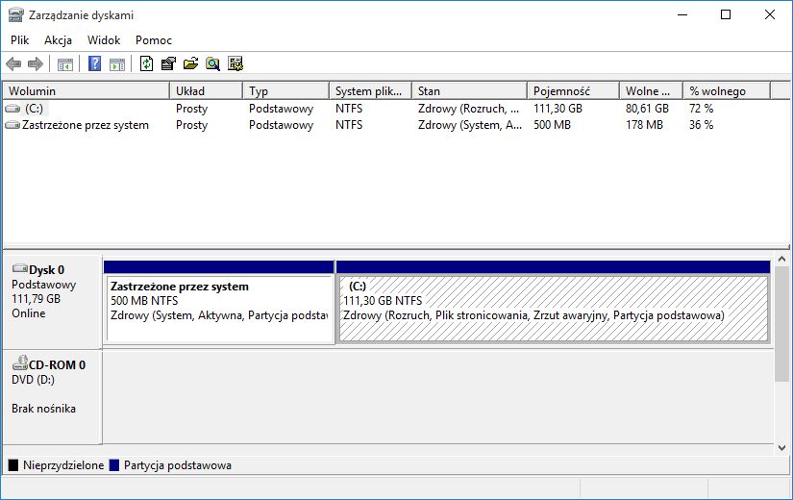
Task: Click the Zastrzeżone przez system drive icon
Action: click(x=12, y=125)
